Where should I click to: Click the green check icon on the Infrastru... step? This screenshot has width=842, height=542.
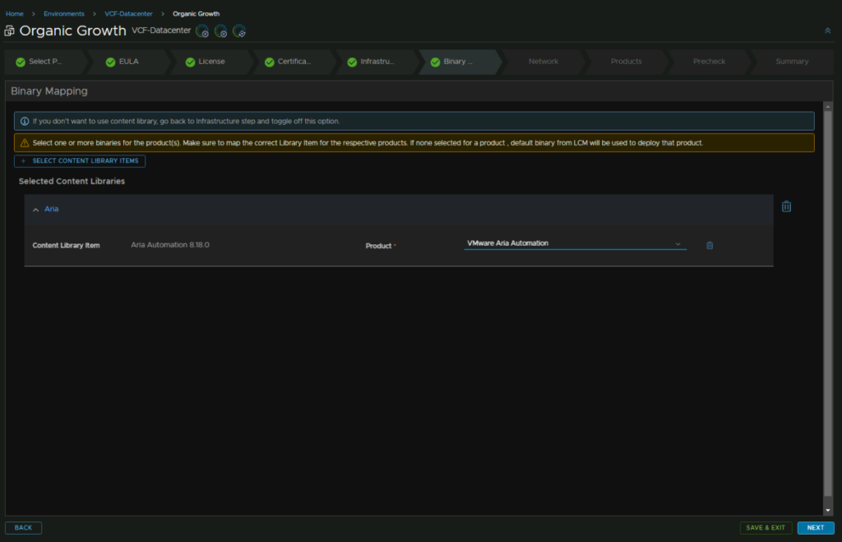(x=352, y=63)
